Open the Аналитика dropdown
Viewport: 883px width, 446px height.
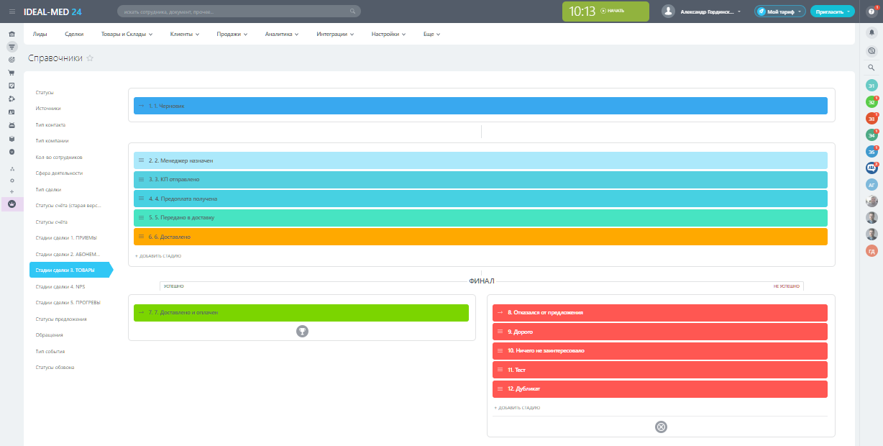[x=282, y=34]
